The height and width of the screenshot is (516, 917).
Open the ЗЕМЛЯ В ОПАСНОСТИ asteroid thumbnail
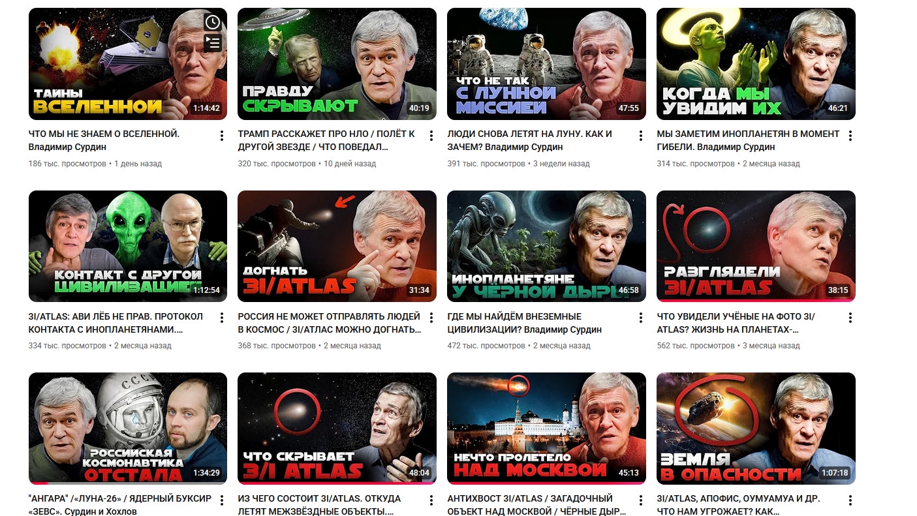tap(756, 429)
